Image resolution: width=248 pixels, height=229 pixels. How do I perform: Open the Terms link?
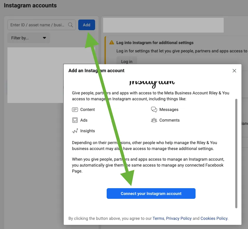pyautogui.click(x=158, y=218)
